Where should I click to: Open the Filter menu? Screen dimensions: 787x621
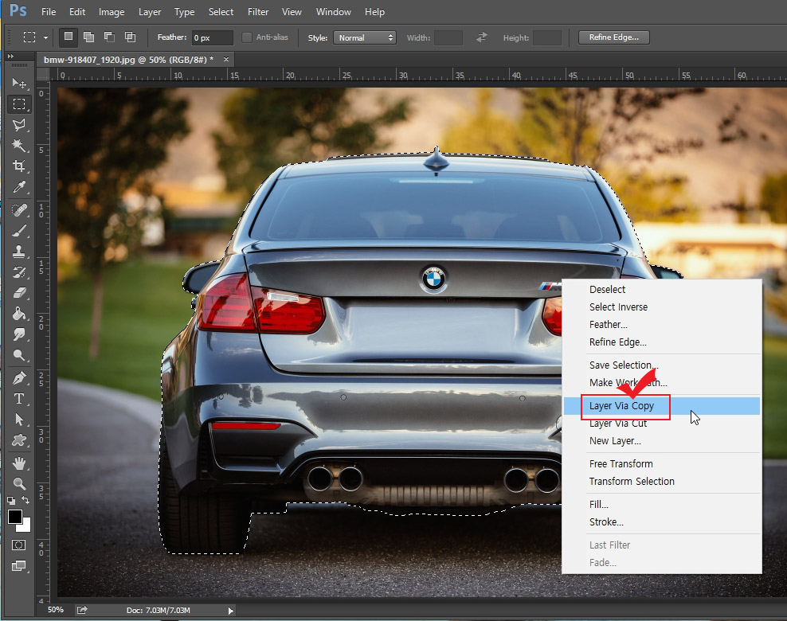(258, 11)
